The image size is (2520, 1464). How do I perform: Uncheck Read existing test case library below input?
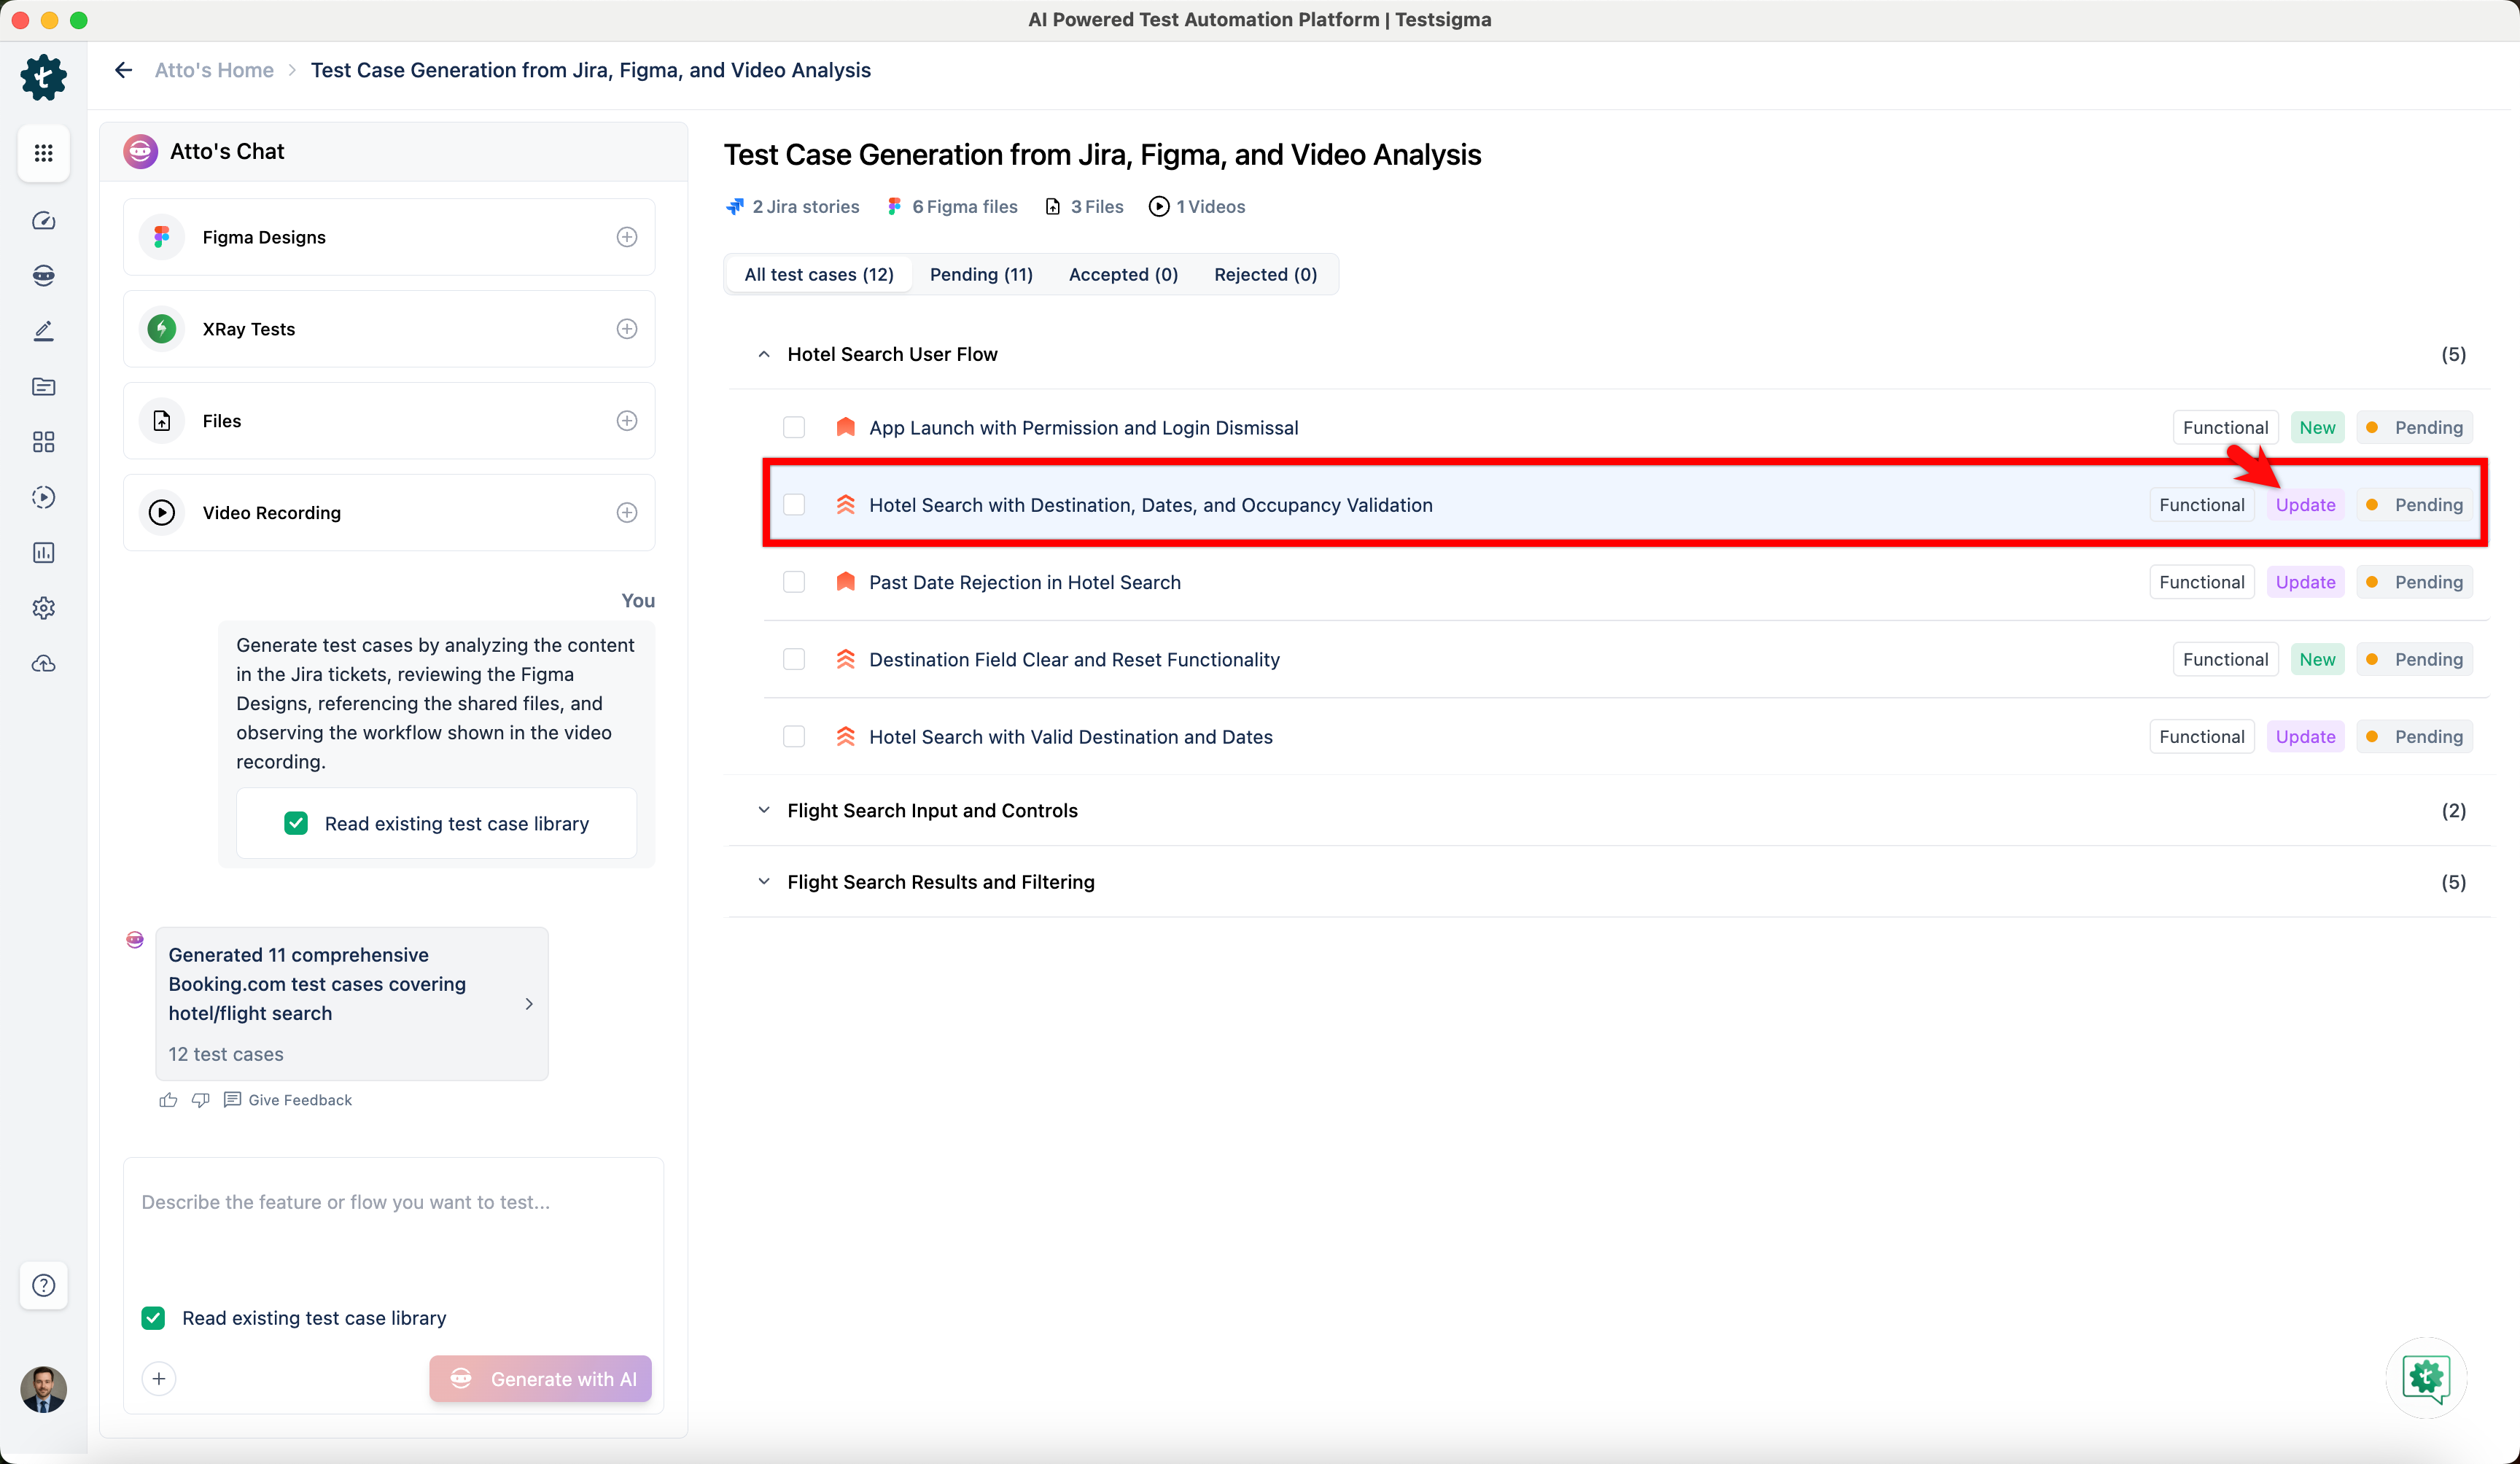click(x=153, y=1318)
